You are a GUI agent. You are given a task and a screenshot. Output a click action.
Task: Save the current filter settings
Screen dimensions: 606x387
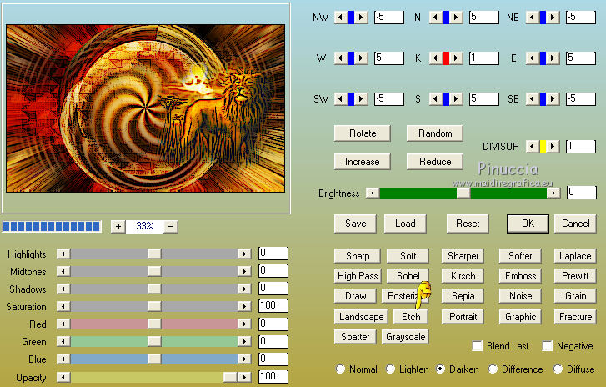pos(356,224)
